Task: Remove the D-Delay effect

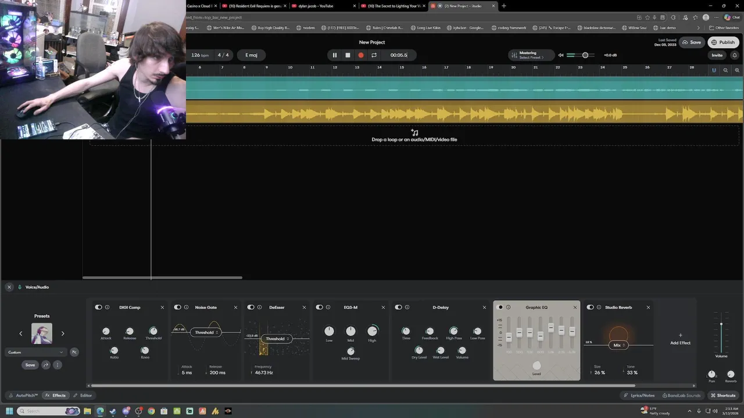Action: pos(484,307)
